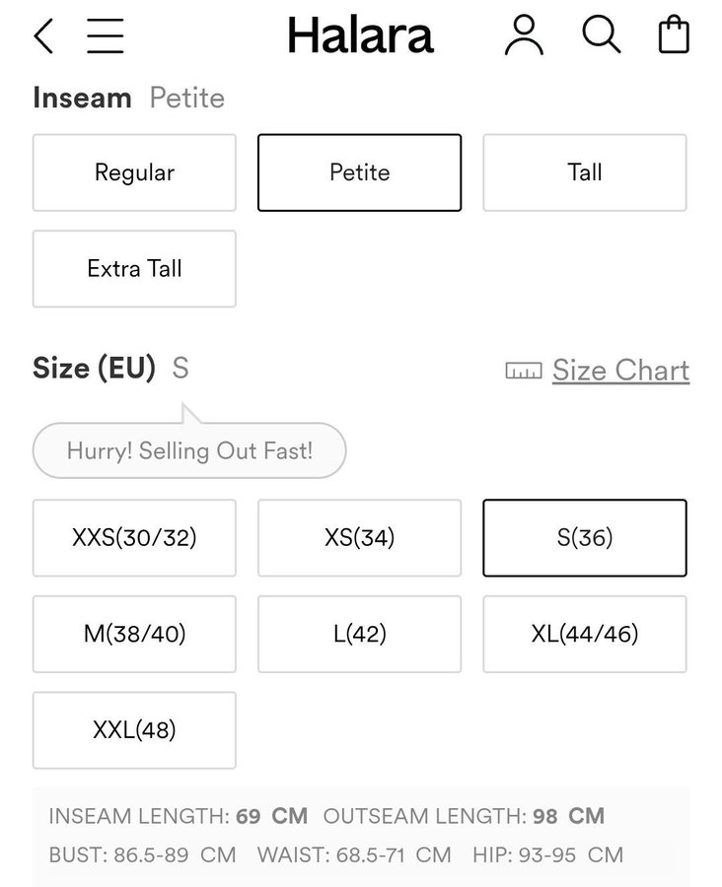Tap the ruler icon beside Size Chart
Screen dimensions: 722x887
(524, 372)
